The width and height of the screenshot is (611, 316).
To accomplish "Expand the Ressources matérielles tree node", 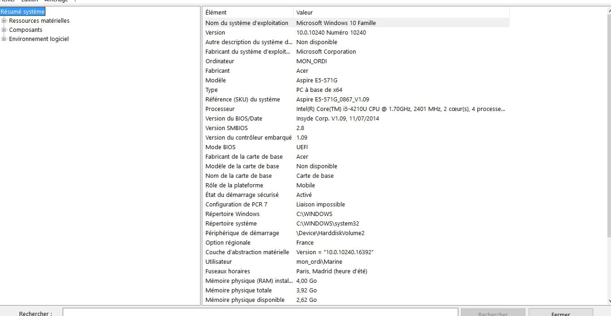I will [x=4, y=20].
